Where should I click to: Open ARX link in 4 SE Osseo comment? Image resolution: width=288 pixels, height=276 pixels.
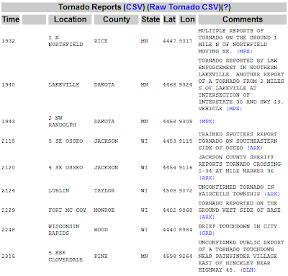click(207, 178)
